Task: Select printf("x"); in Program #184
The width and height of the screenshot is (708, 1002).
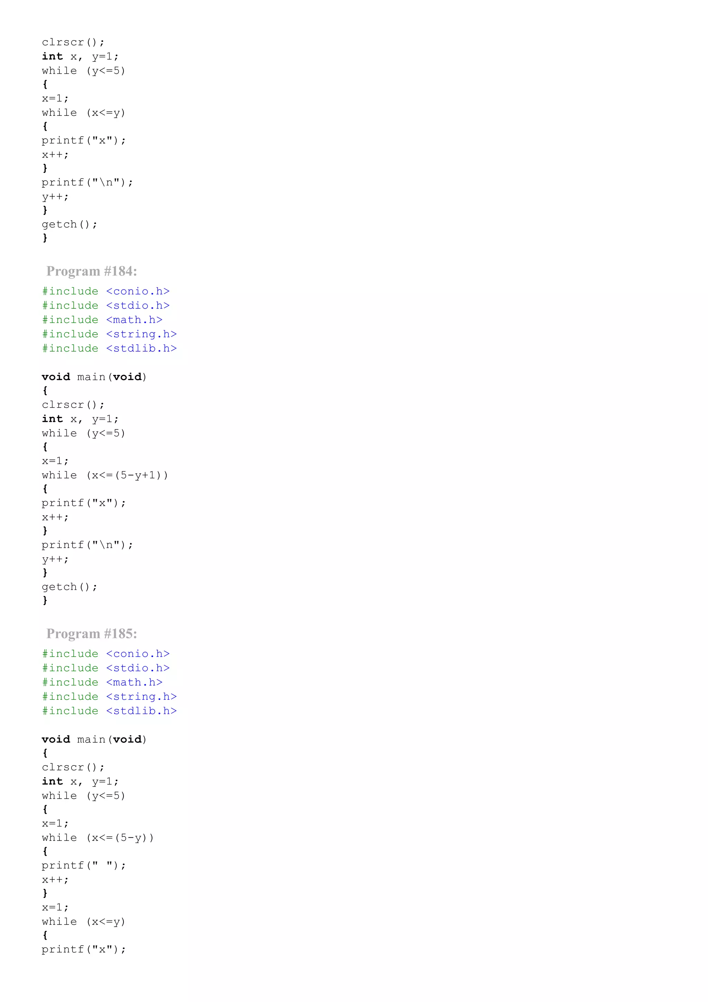Action: pyautogui.click(x=84, y=503)
